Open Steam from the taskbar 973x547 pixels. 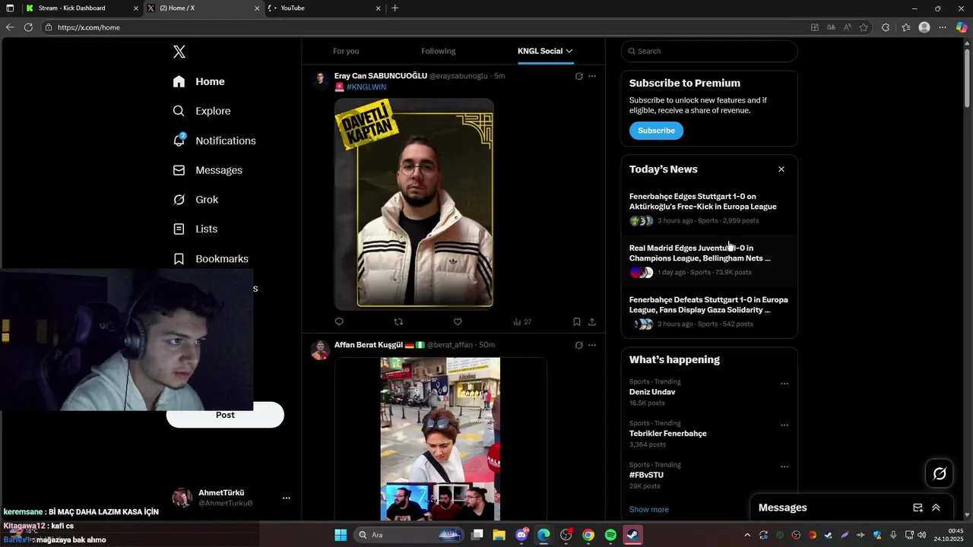(632, 535)
